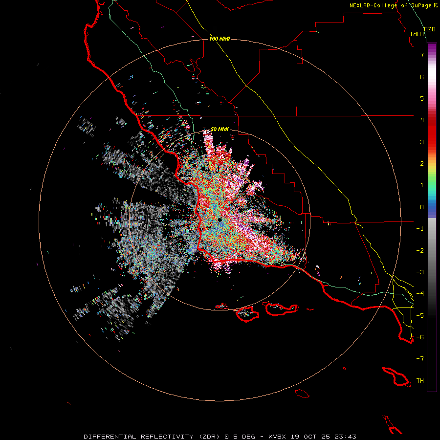Click the TH label on the color scale
This screenshot has height=440, width=440.
[x=420, y=381]
